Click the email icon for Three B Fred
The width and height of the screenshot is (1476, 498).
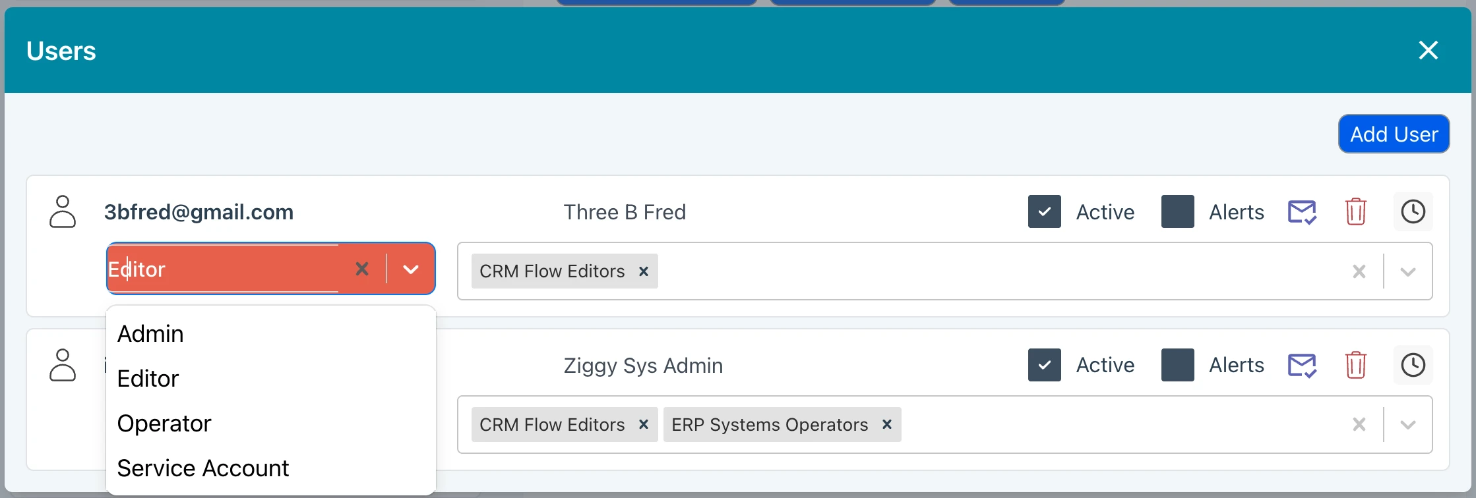pyautogui.click(x=1302, y=212)
